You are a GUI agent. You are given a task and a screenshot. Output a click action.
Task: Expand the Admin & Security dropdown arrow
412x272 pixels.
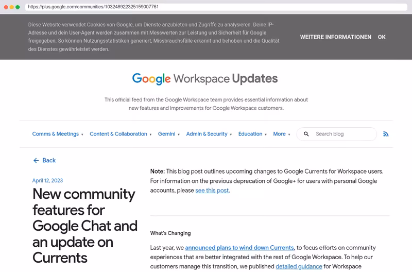(x=231, y=134)
